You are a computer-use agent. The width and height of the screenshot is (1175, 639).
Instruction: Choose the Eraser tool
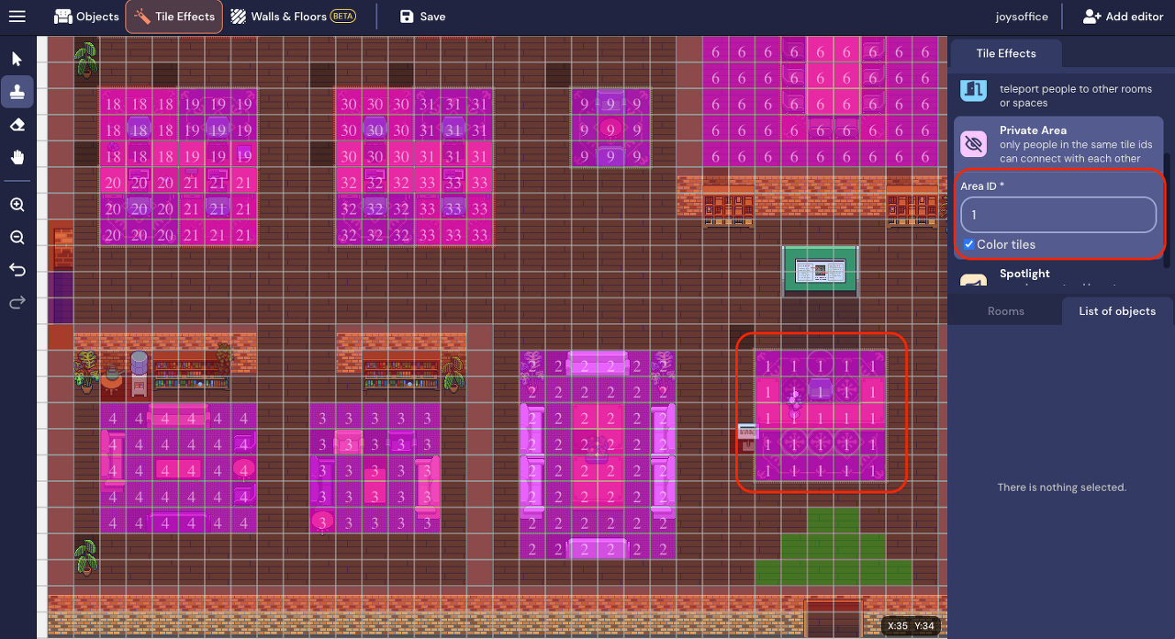17,125
